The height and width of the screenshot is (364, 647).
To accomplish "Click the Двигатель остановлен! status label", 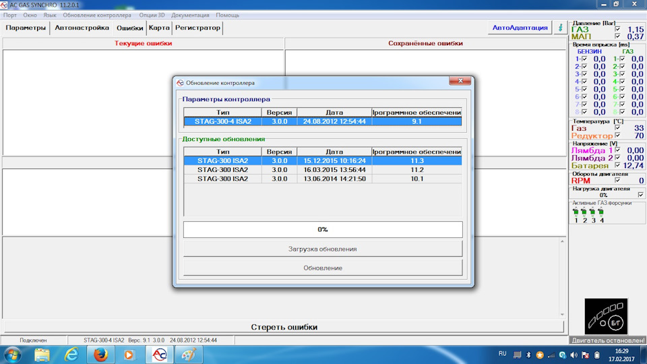I will point(608,340).
